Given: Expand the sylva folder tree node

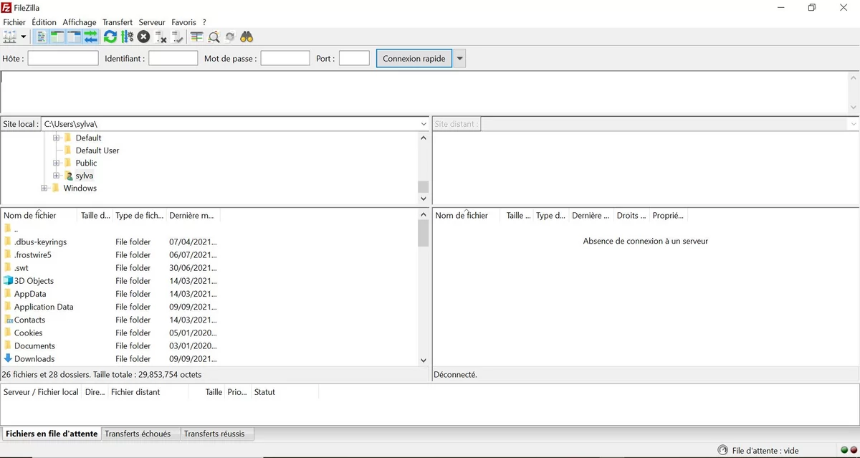Looking at the screenshot, I should (56, 176).
